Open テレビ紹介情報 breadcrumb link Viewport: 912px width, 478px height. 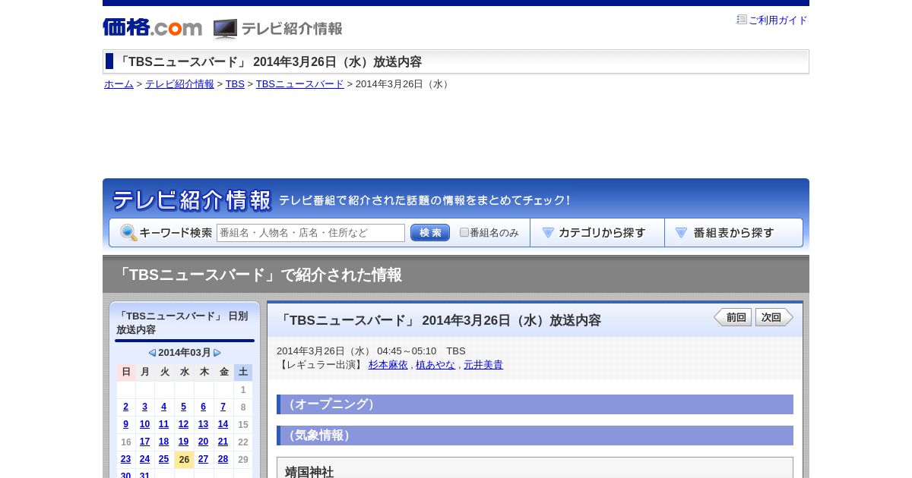tap(179, 84)
